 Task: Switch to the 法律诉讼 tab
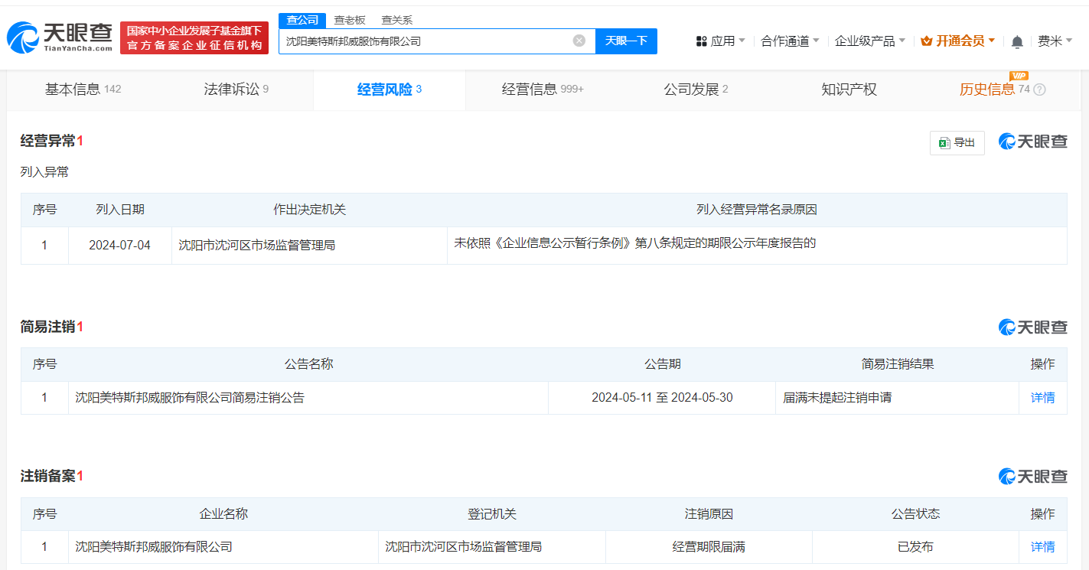coord(233,90)
